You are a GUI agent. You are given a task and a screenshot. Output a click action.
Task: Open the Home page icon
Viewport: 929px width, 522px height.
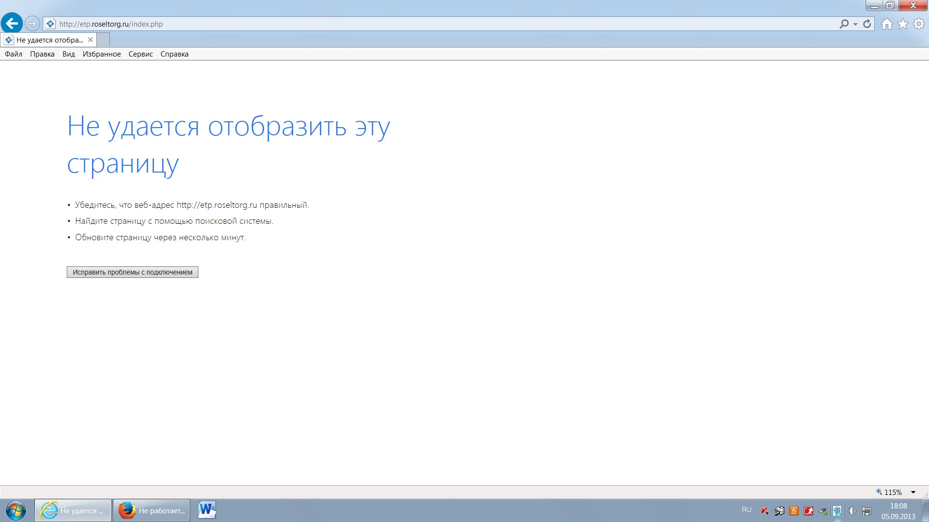[x=886, y=24]
